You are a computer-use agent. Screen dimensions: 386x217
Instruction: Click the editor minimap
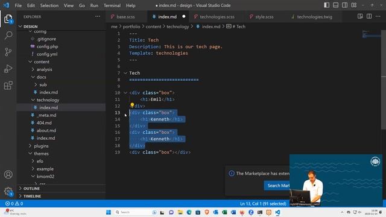(x=371, y=34)
